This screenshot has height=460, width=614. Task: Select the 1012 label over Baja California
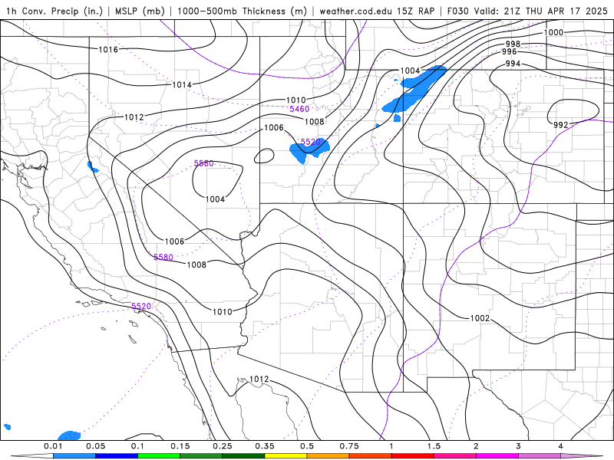coord(259,379)
